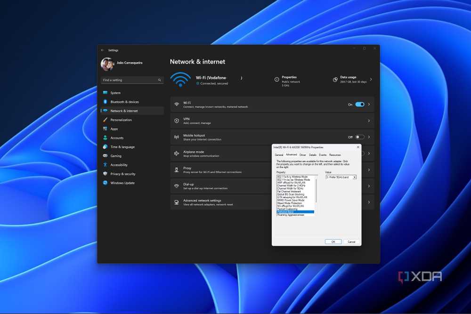
Task: Select the Personalization paintbrush icon
Action: (105, 120)
